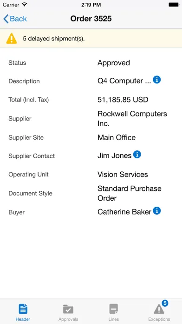Tap the Order 3525 title
The width and height of the screenshot is (182, 324).
[x=91, y=19]
